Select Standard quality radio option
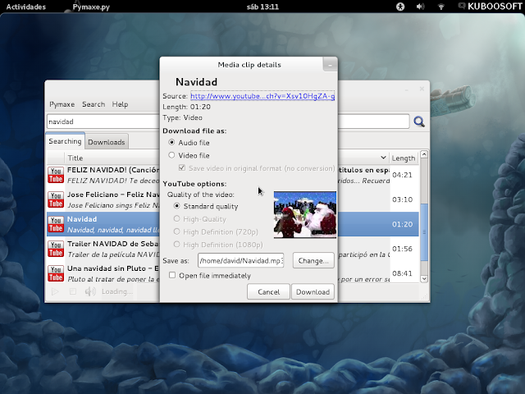 177,206
